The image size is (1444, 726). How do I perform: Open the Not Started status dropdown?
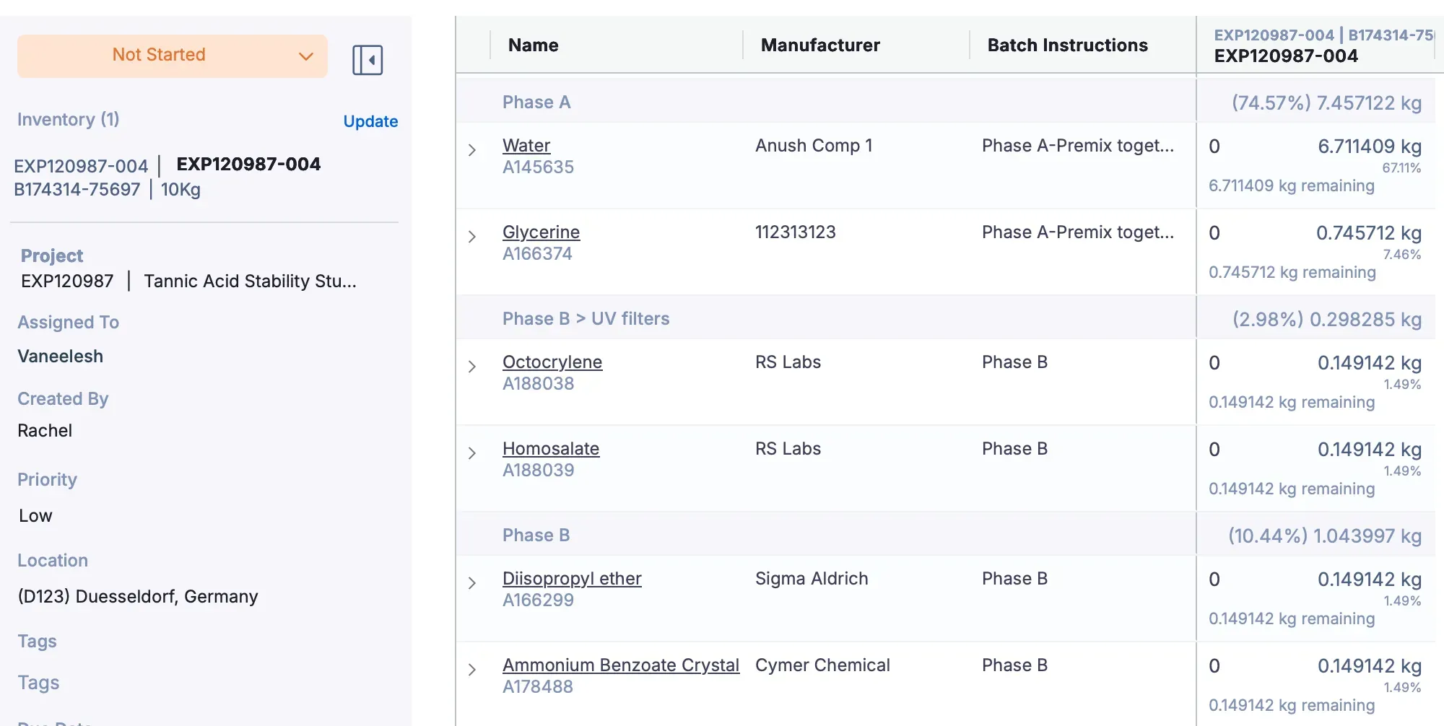pos(172,56)
